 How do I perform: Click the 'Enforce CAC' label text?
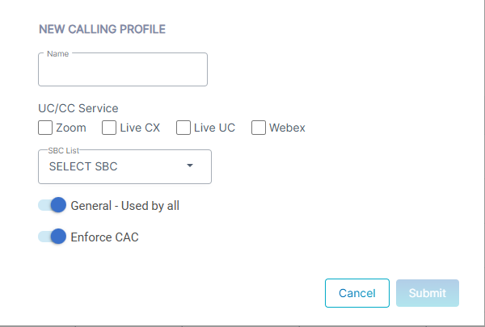tap(105, 237)
